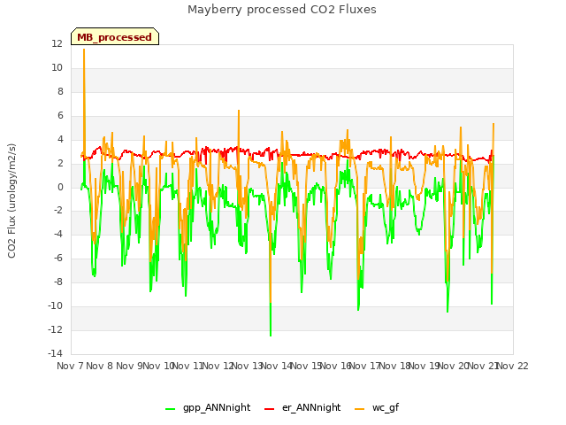The height and width of the screenshot is (425, 566).
Task: Click the Nov 8 x-axis label
Action: pos(100,366)
